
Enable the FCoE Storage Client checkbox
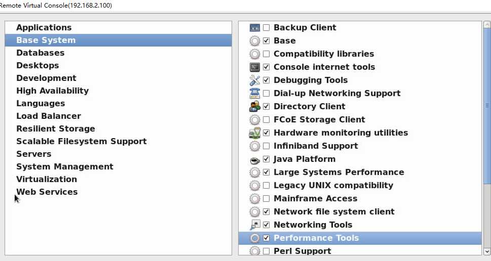point(267,120)
